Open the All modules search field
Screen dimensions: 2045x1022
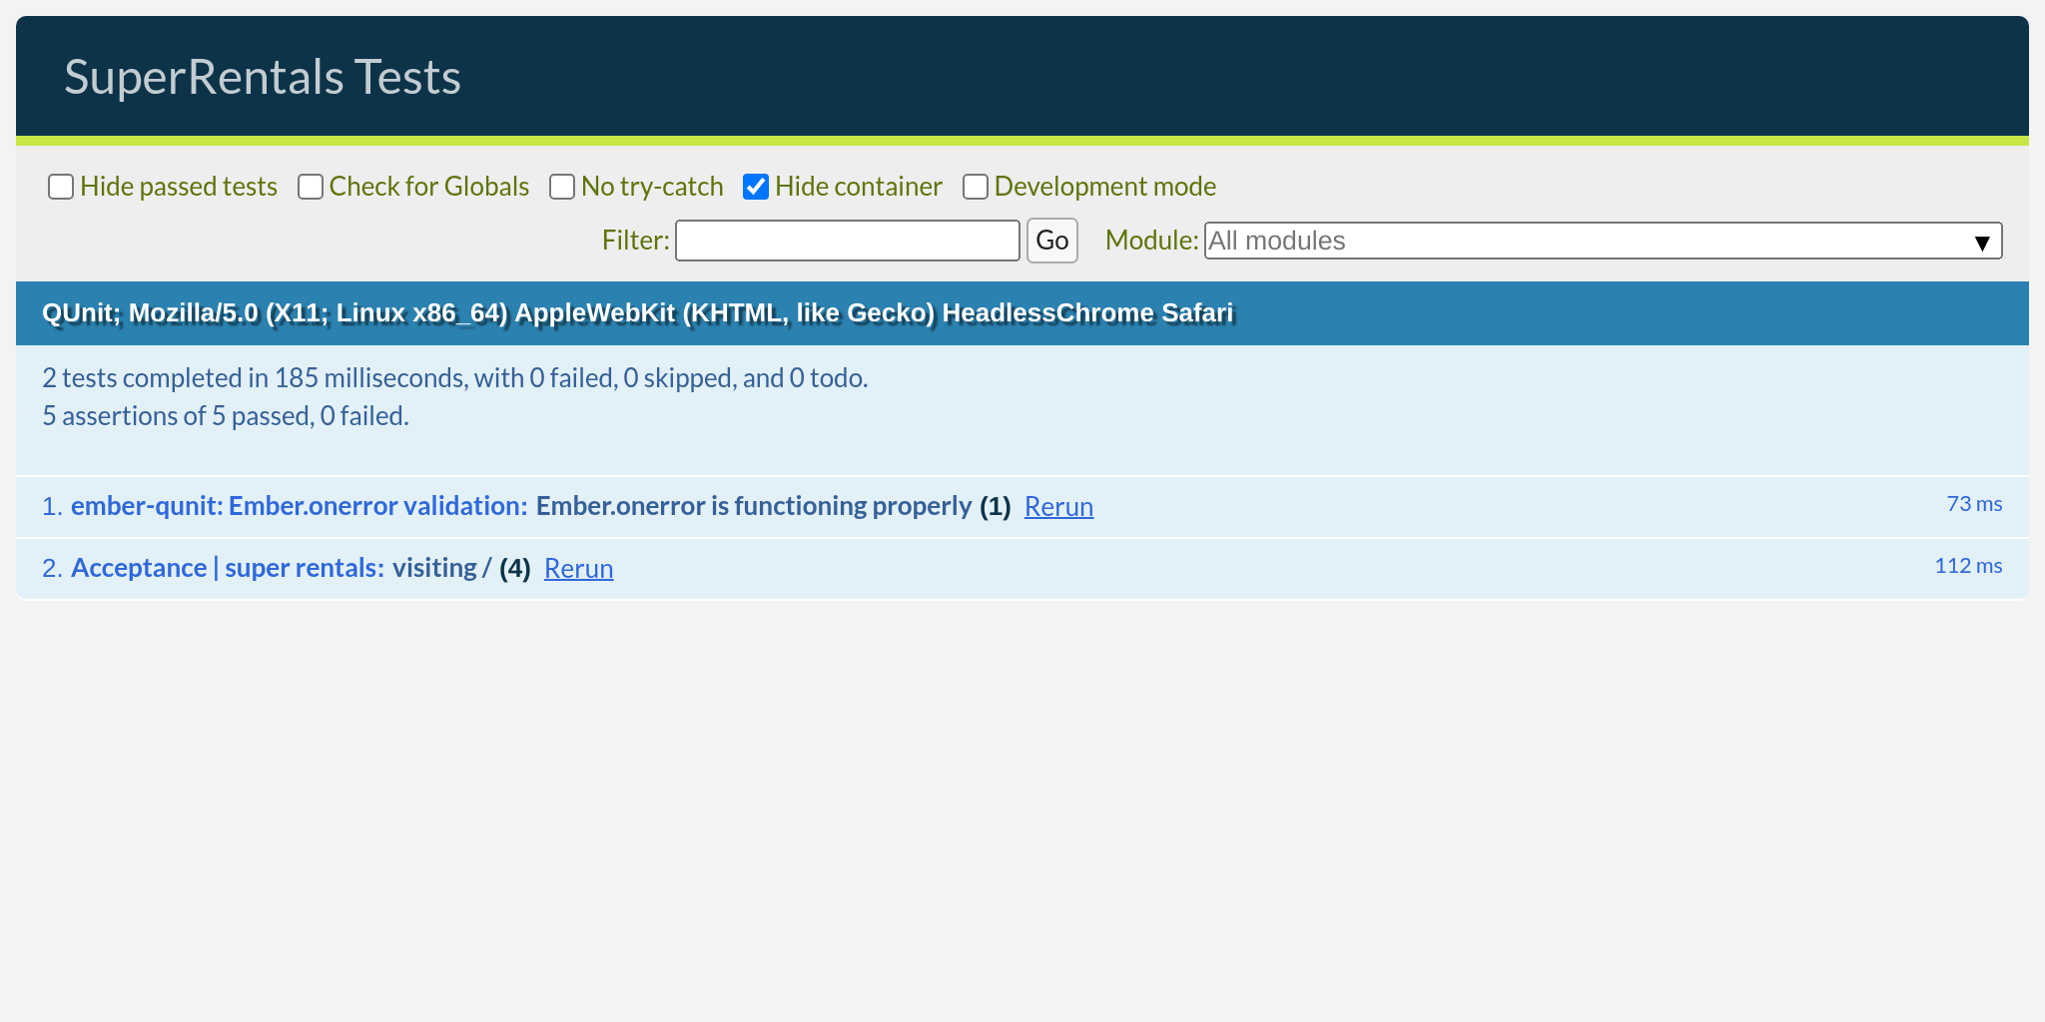click(x=1578, y=241)
